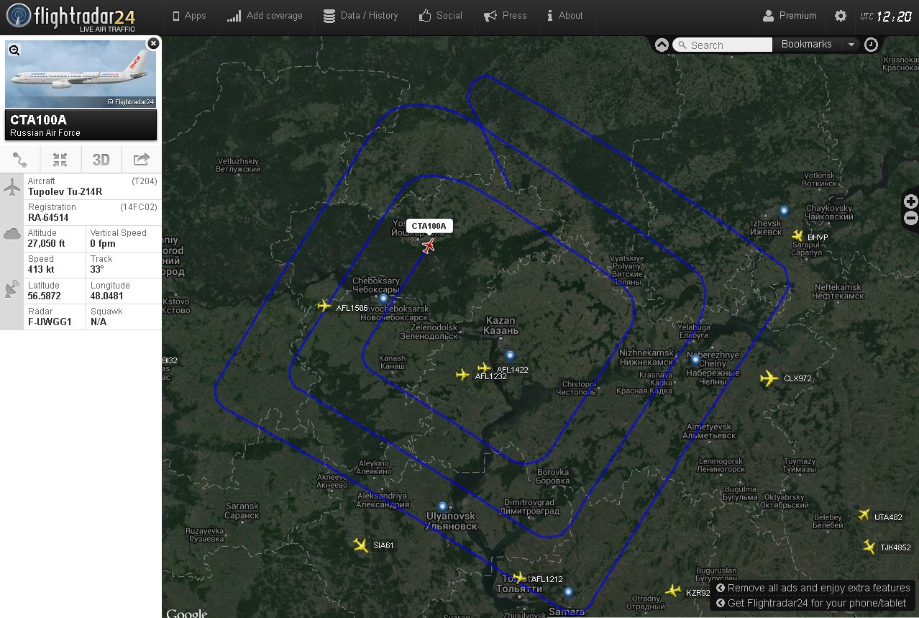Click the Longitude 48.0481 value
This screenshot has width=919, height=618.
click(107, 296)
